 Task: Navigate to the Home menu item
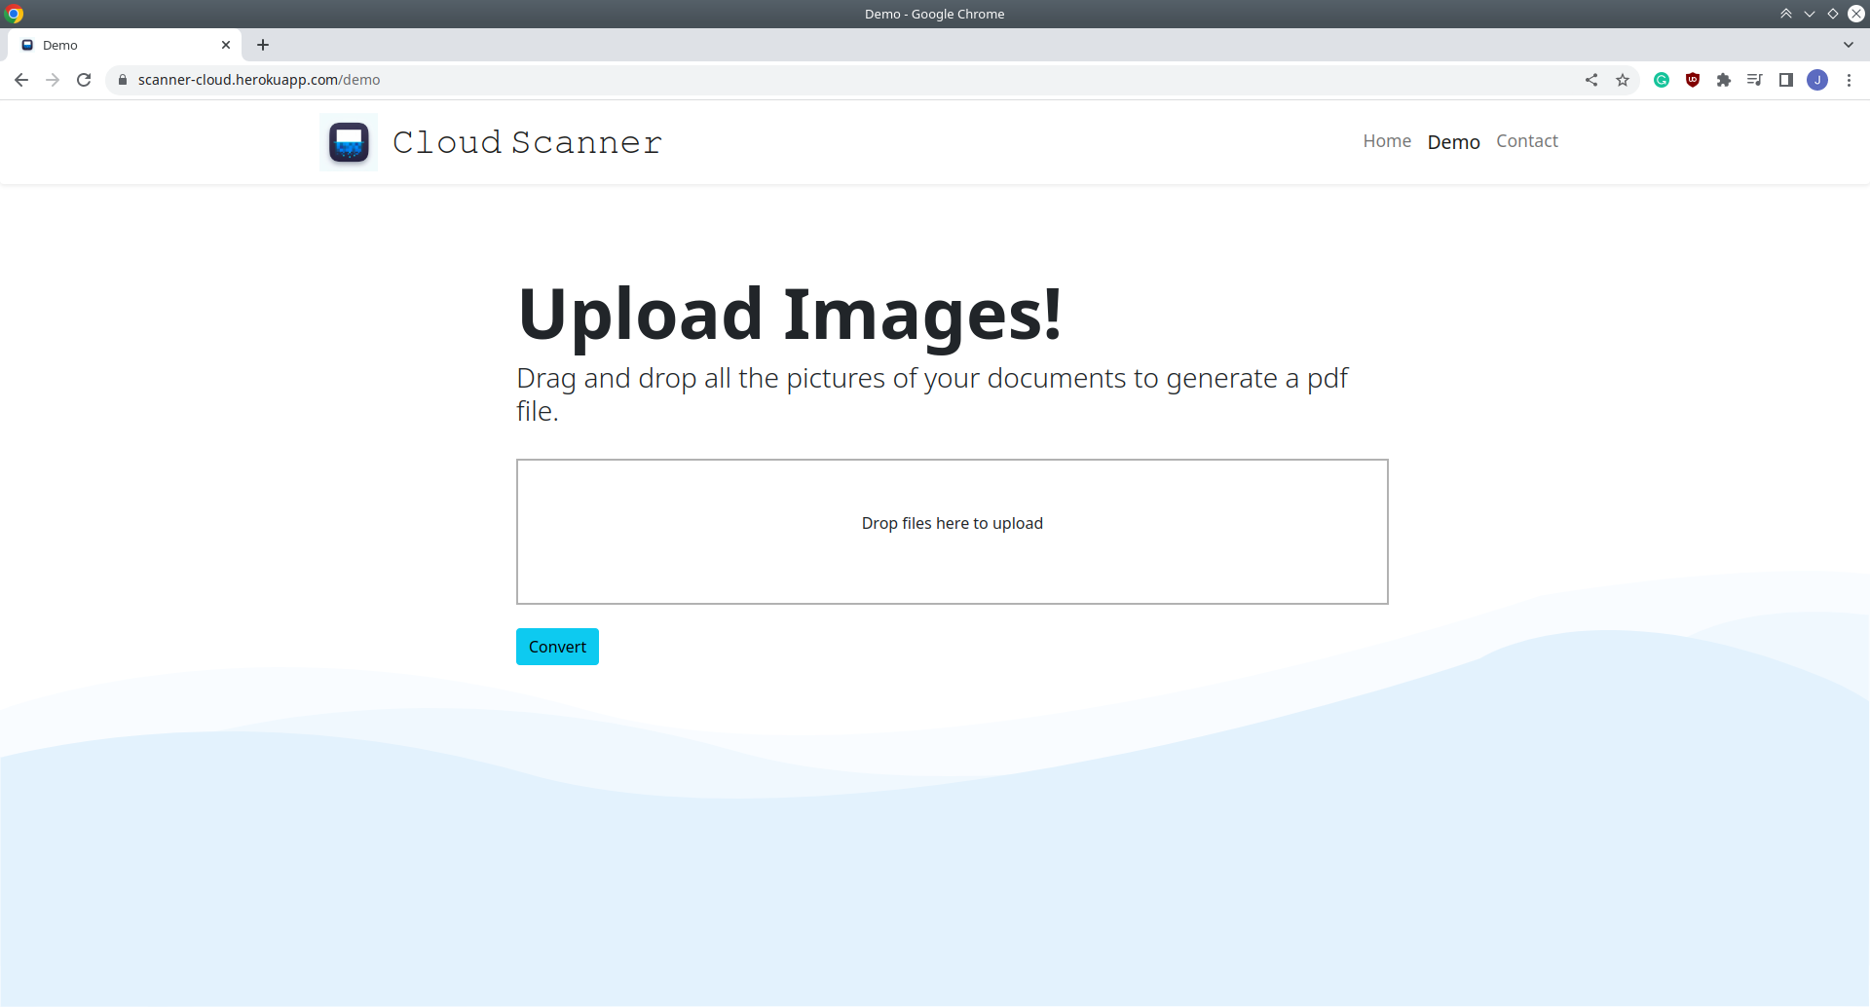pos(1387,141)
